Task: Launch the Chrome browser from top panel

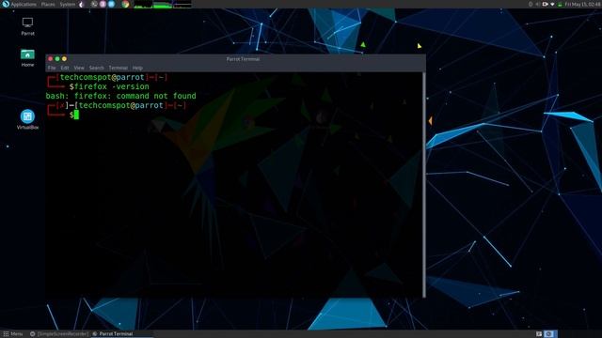Action: click(125, 4)
